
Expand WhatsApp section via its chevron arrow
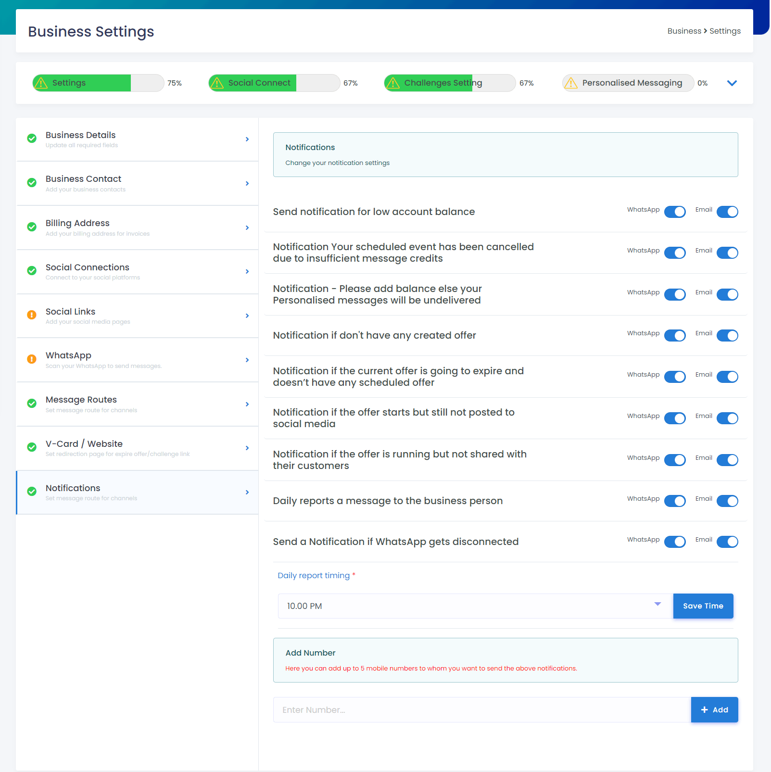(x=247, y=360)
